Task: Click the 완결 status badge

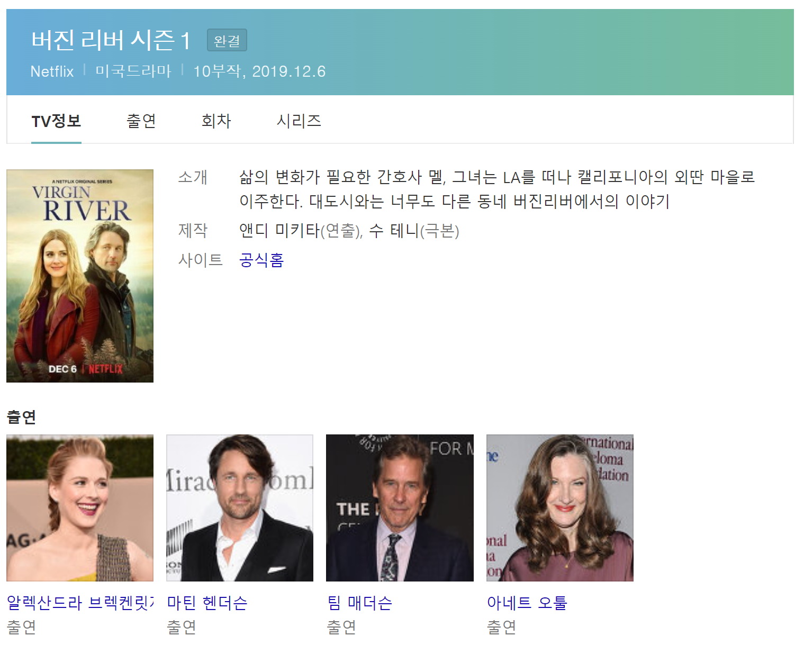Action: tap(227, 41)
